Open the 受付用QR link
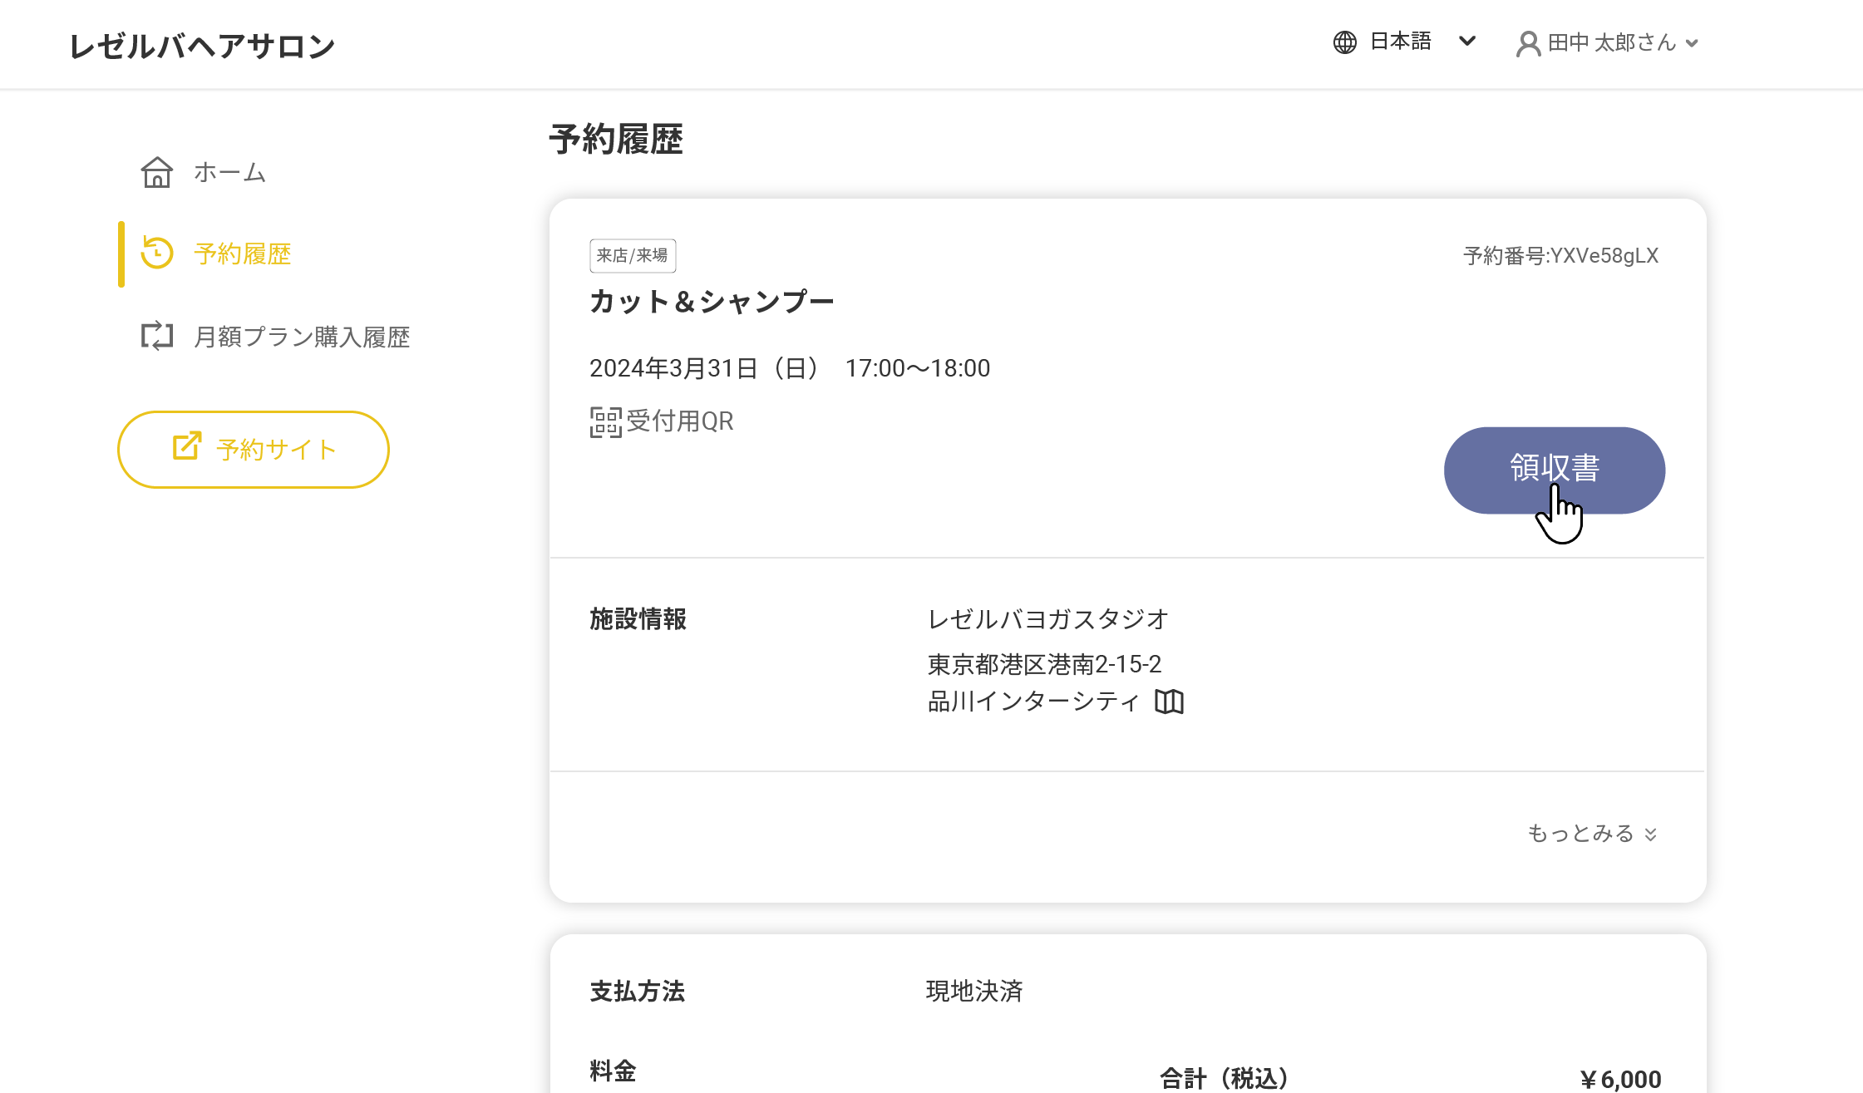The image size is (1863, 1093). (x=679, y=421)
